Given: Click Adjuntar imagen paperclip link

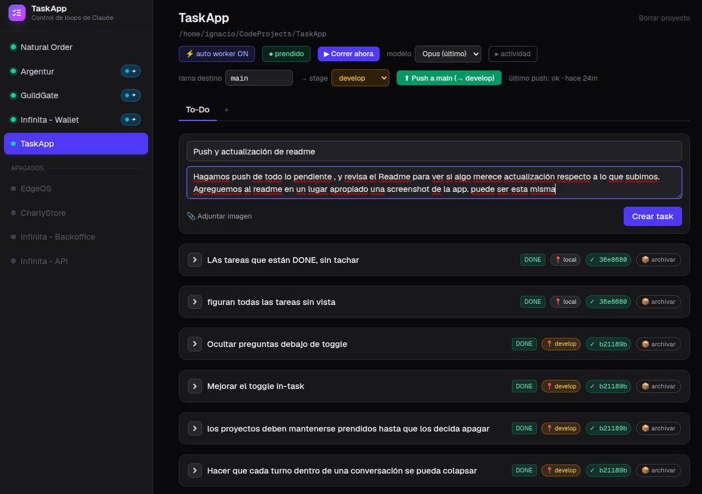Looking at the screenshot, I should point(219,216).
